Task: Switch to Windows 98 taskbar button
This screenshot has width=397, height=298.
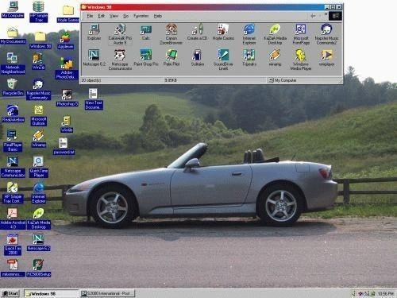Action: point(51,293)
